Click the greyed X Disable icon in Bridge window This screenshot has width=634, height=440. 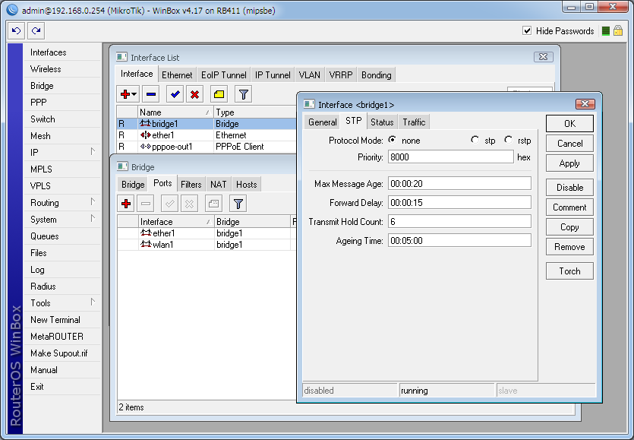189,204
